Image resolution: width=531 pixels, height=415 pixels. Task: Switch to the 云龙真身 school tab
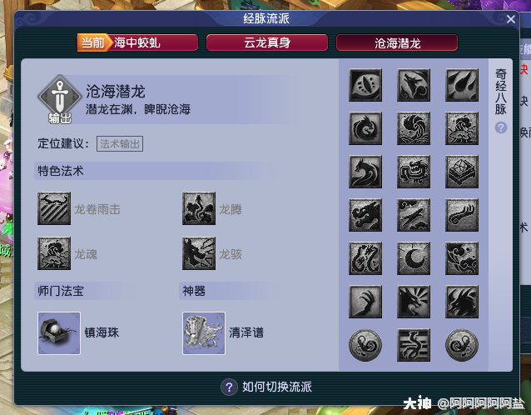coord(267,42)
